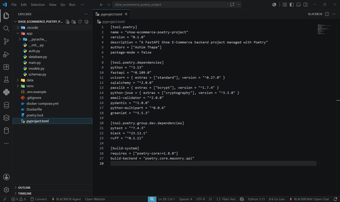Open editor more actions ellipsis
This screenshot has height=202, width=340.
pyautogui.click(x=334, y=14)
